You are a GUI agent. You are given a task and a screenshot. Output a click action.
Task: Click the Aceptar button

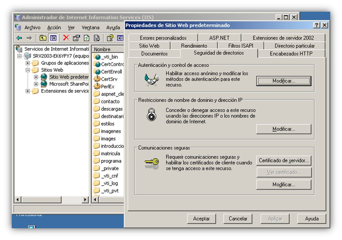(201, 218)
